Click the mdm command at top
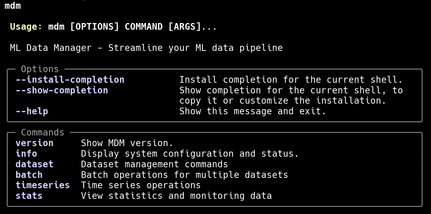The image size is (431, 214). (13, 5)
